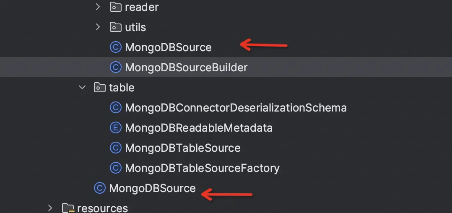Collapse the table folder chevron
The width and height of the screenshot is (452, 213).
point(82,88)
